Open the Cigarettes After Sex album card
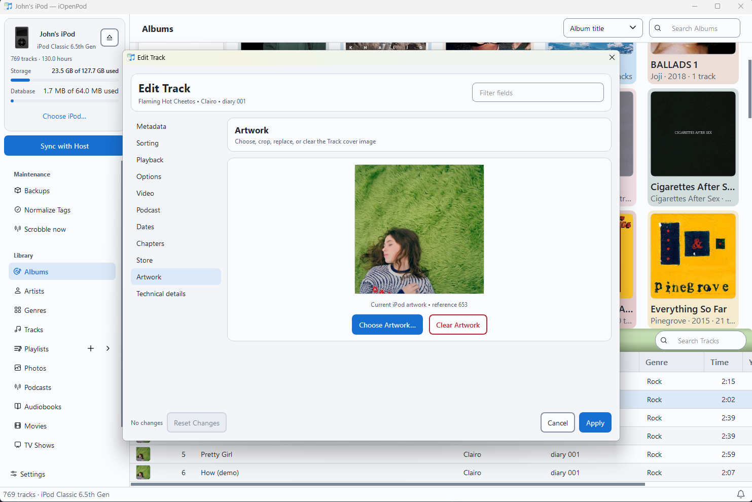Viewport: 752px width, 502px height. click(x=693, y=148)
